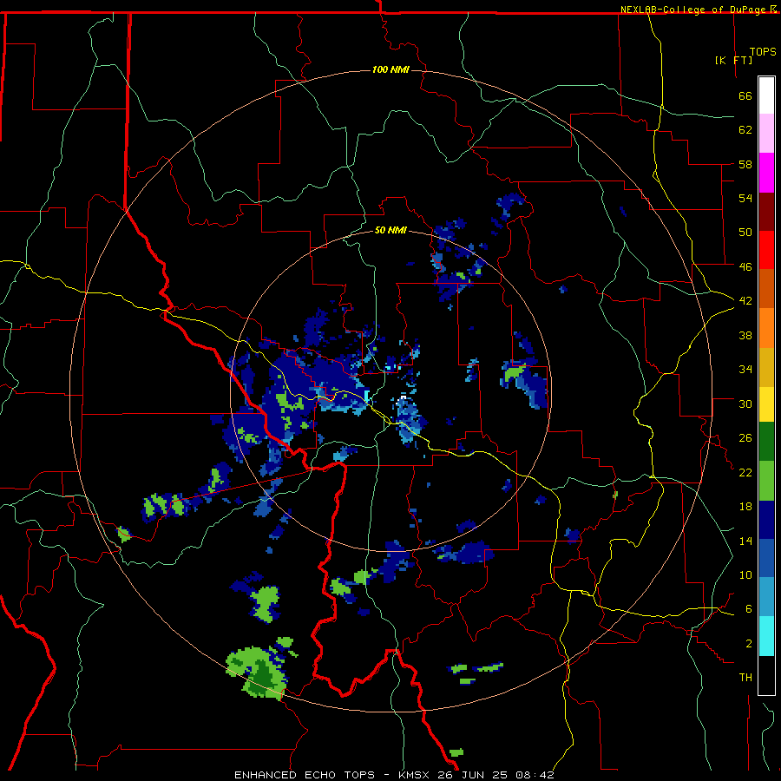Click the legend value '18'
781x781 pixels.
pos(745,507)
